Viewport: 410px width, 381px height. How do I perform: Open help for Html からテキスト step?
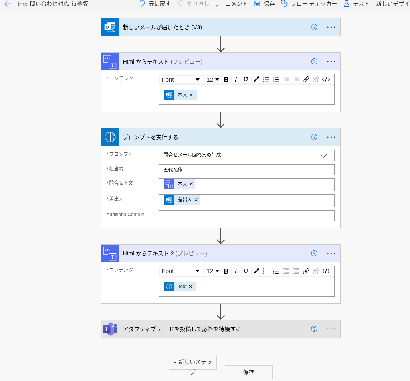(314, 61)
